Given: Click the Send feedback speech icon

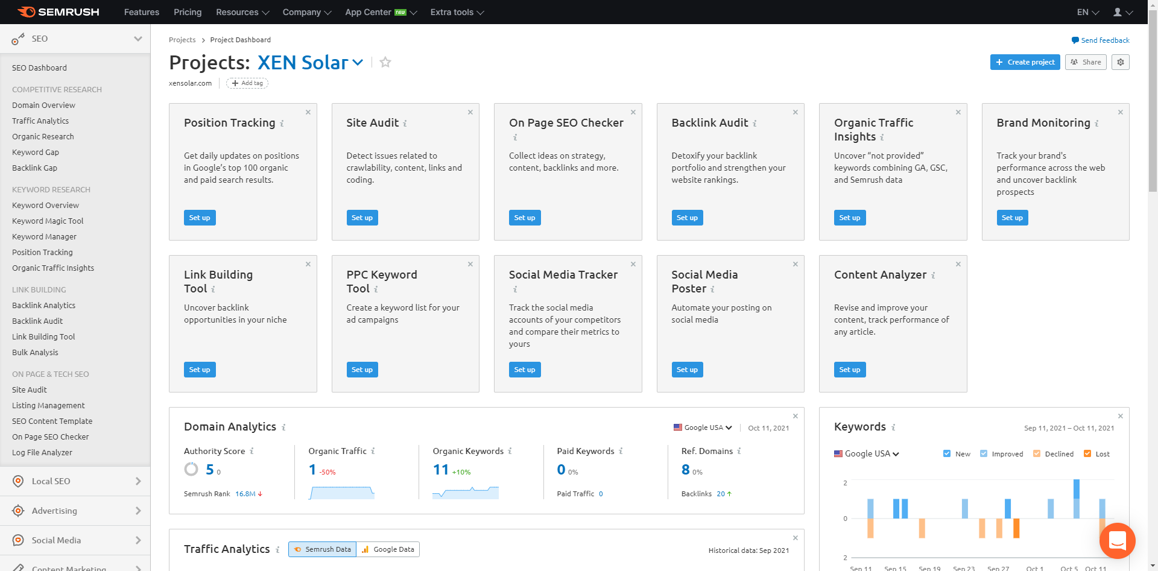Looking at the screenshot, I should pyautogui.click(x=1075, y=40).
